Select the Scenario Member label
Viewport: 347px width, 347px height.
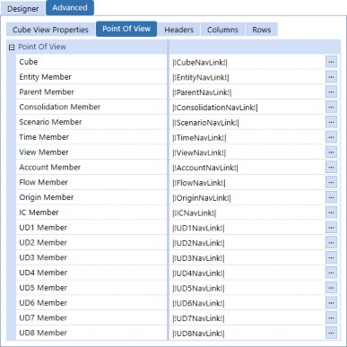coord(50,122)
